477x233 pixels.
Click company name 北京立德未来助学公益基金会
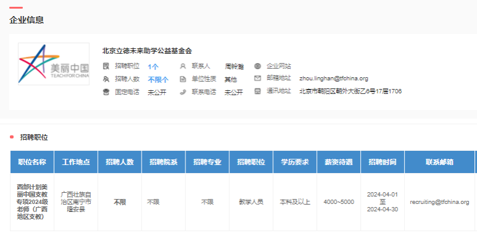[147, 51]
